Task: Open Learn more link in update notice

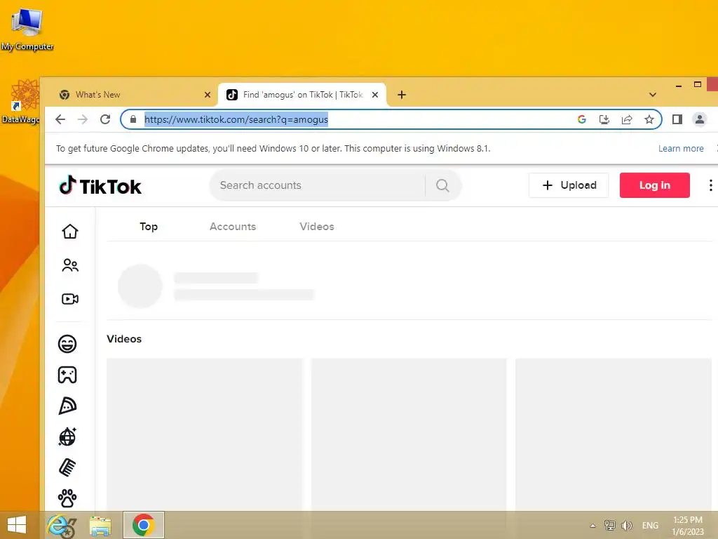Action: [681, 149]
